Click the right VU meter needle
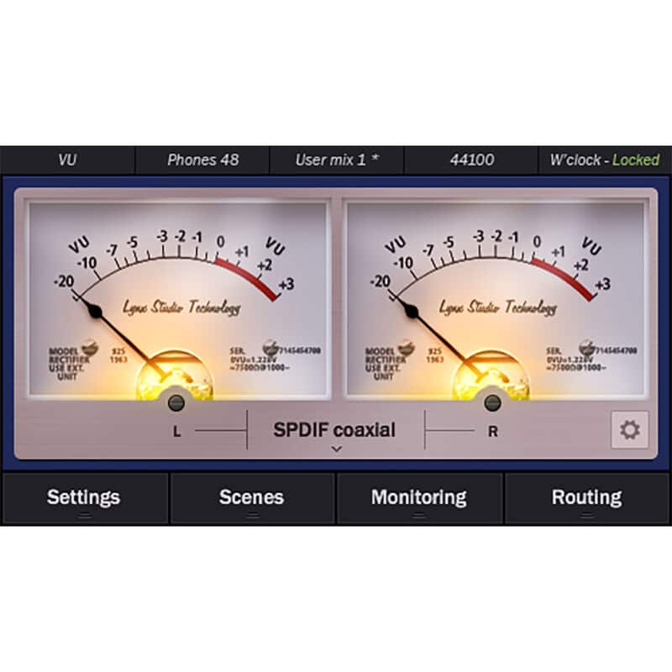Screen dimensions: 672x672 (443, 336)
